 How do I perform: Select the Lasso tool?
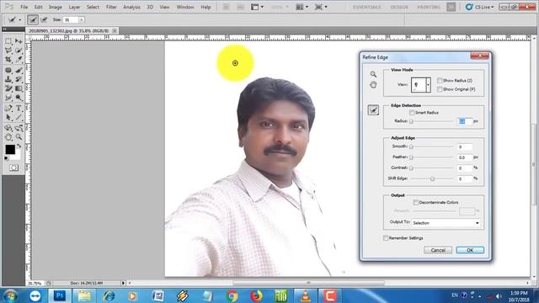coord(8,50)
